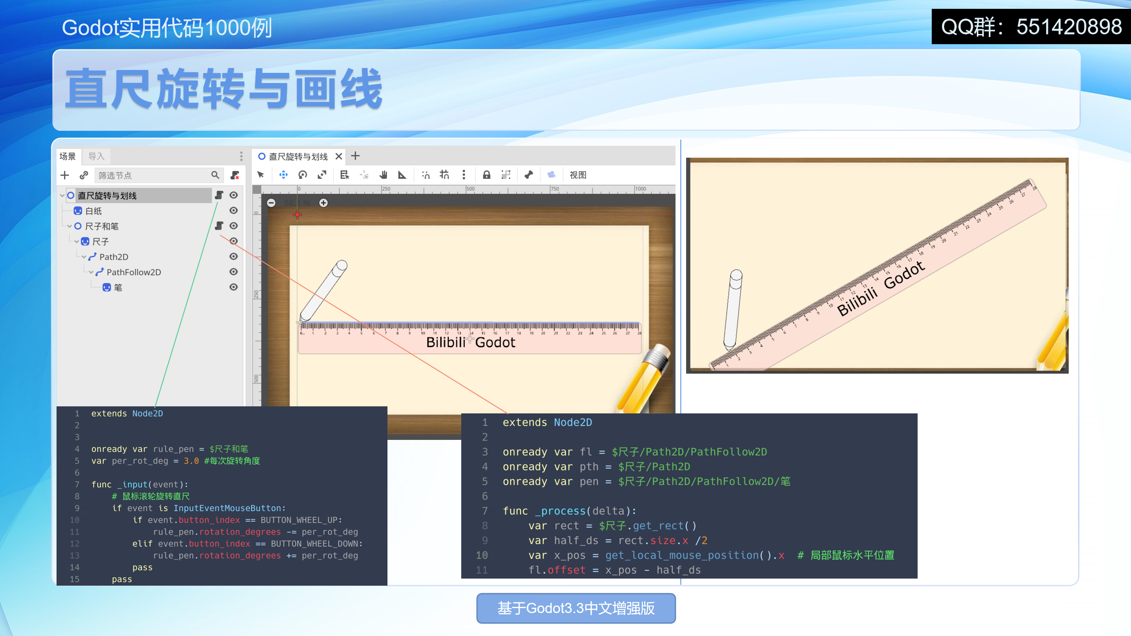The height and width of the screenshot is (636, 1131).
Task: Select the arrow Select Mode tool
Action: click(x=261, y=175)
